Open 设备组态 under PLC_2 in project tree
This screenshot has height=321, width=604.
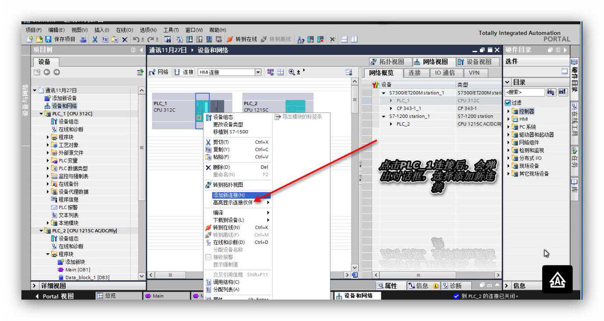pos(66,238)
